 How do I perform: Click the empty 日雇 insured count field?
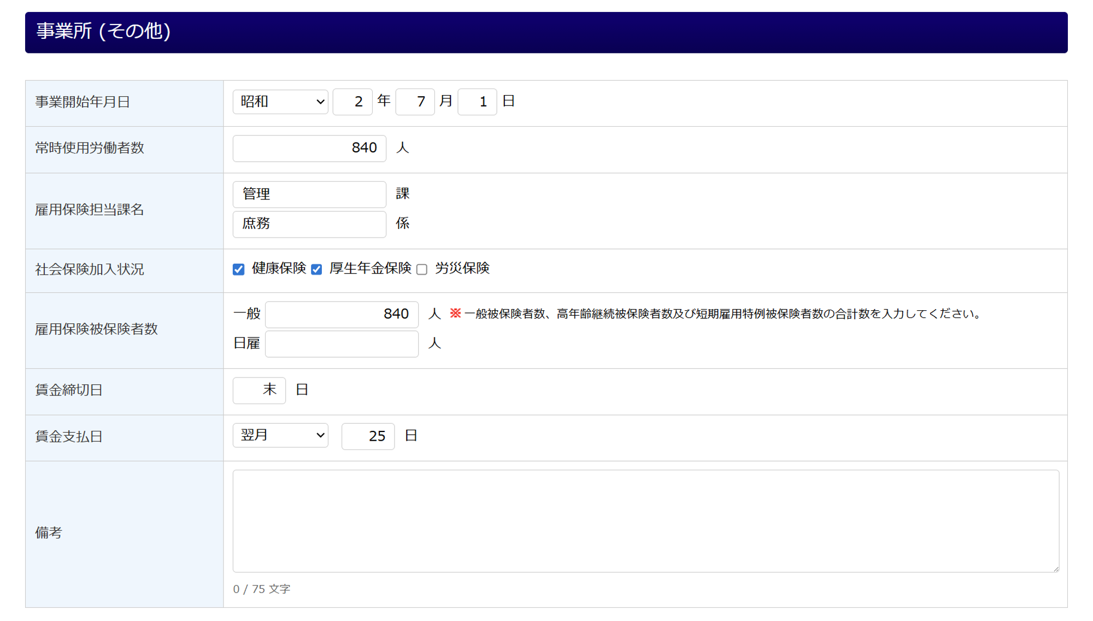tap(342, 344)
